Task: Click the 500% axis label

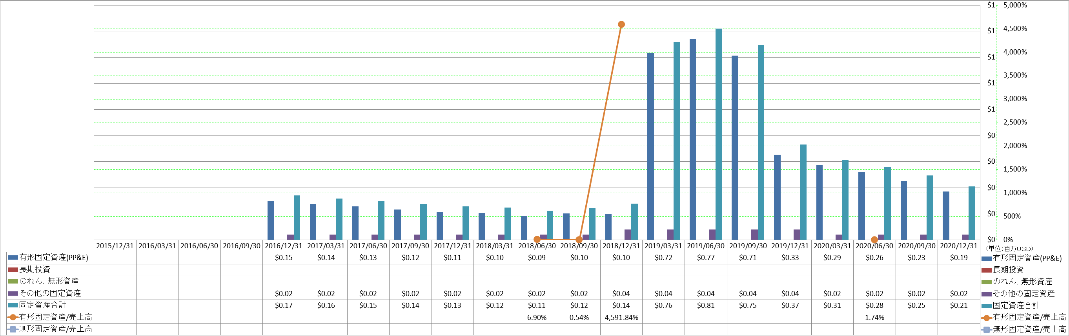Action: [x=1012, y=216]
